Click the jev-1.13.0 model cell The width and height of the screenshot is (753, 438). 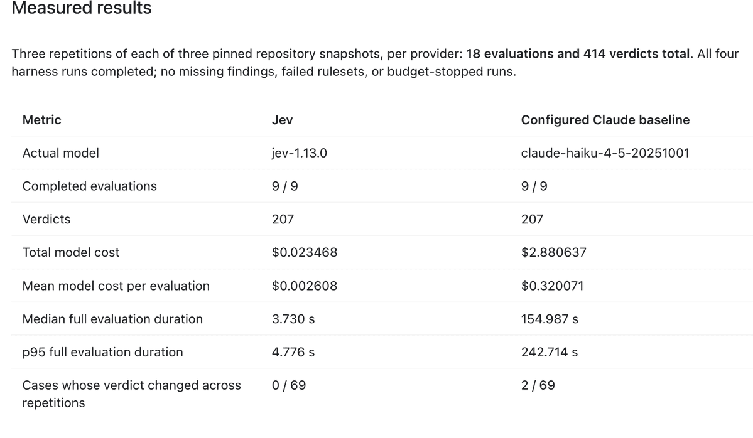299,153
